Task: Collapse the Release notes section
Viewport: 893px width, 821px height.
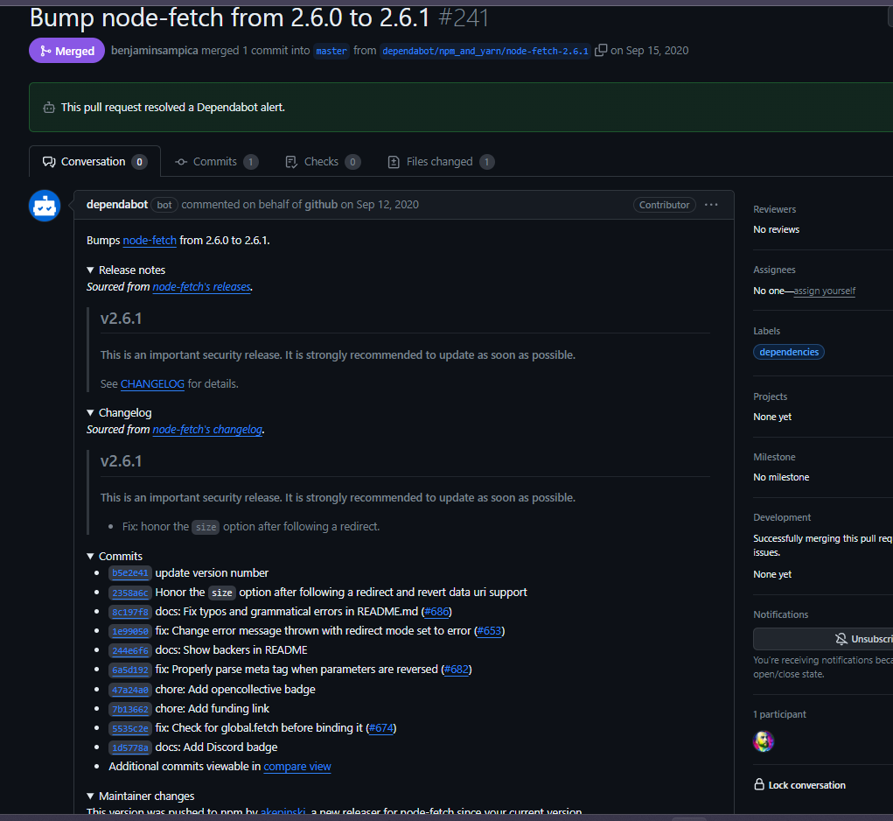Action: [127, 270]
